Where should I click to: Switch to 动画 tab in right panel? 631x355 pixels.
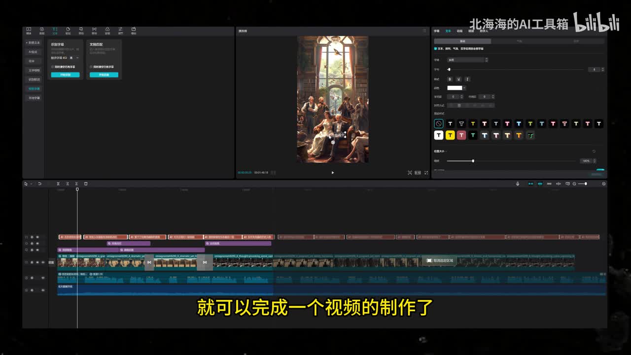click(x=459, y=31)
